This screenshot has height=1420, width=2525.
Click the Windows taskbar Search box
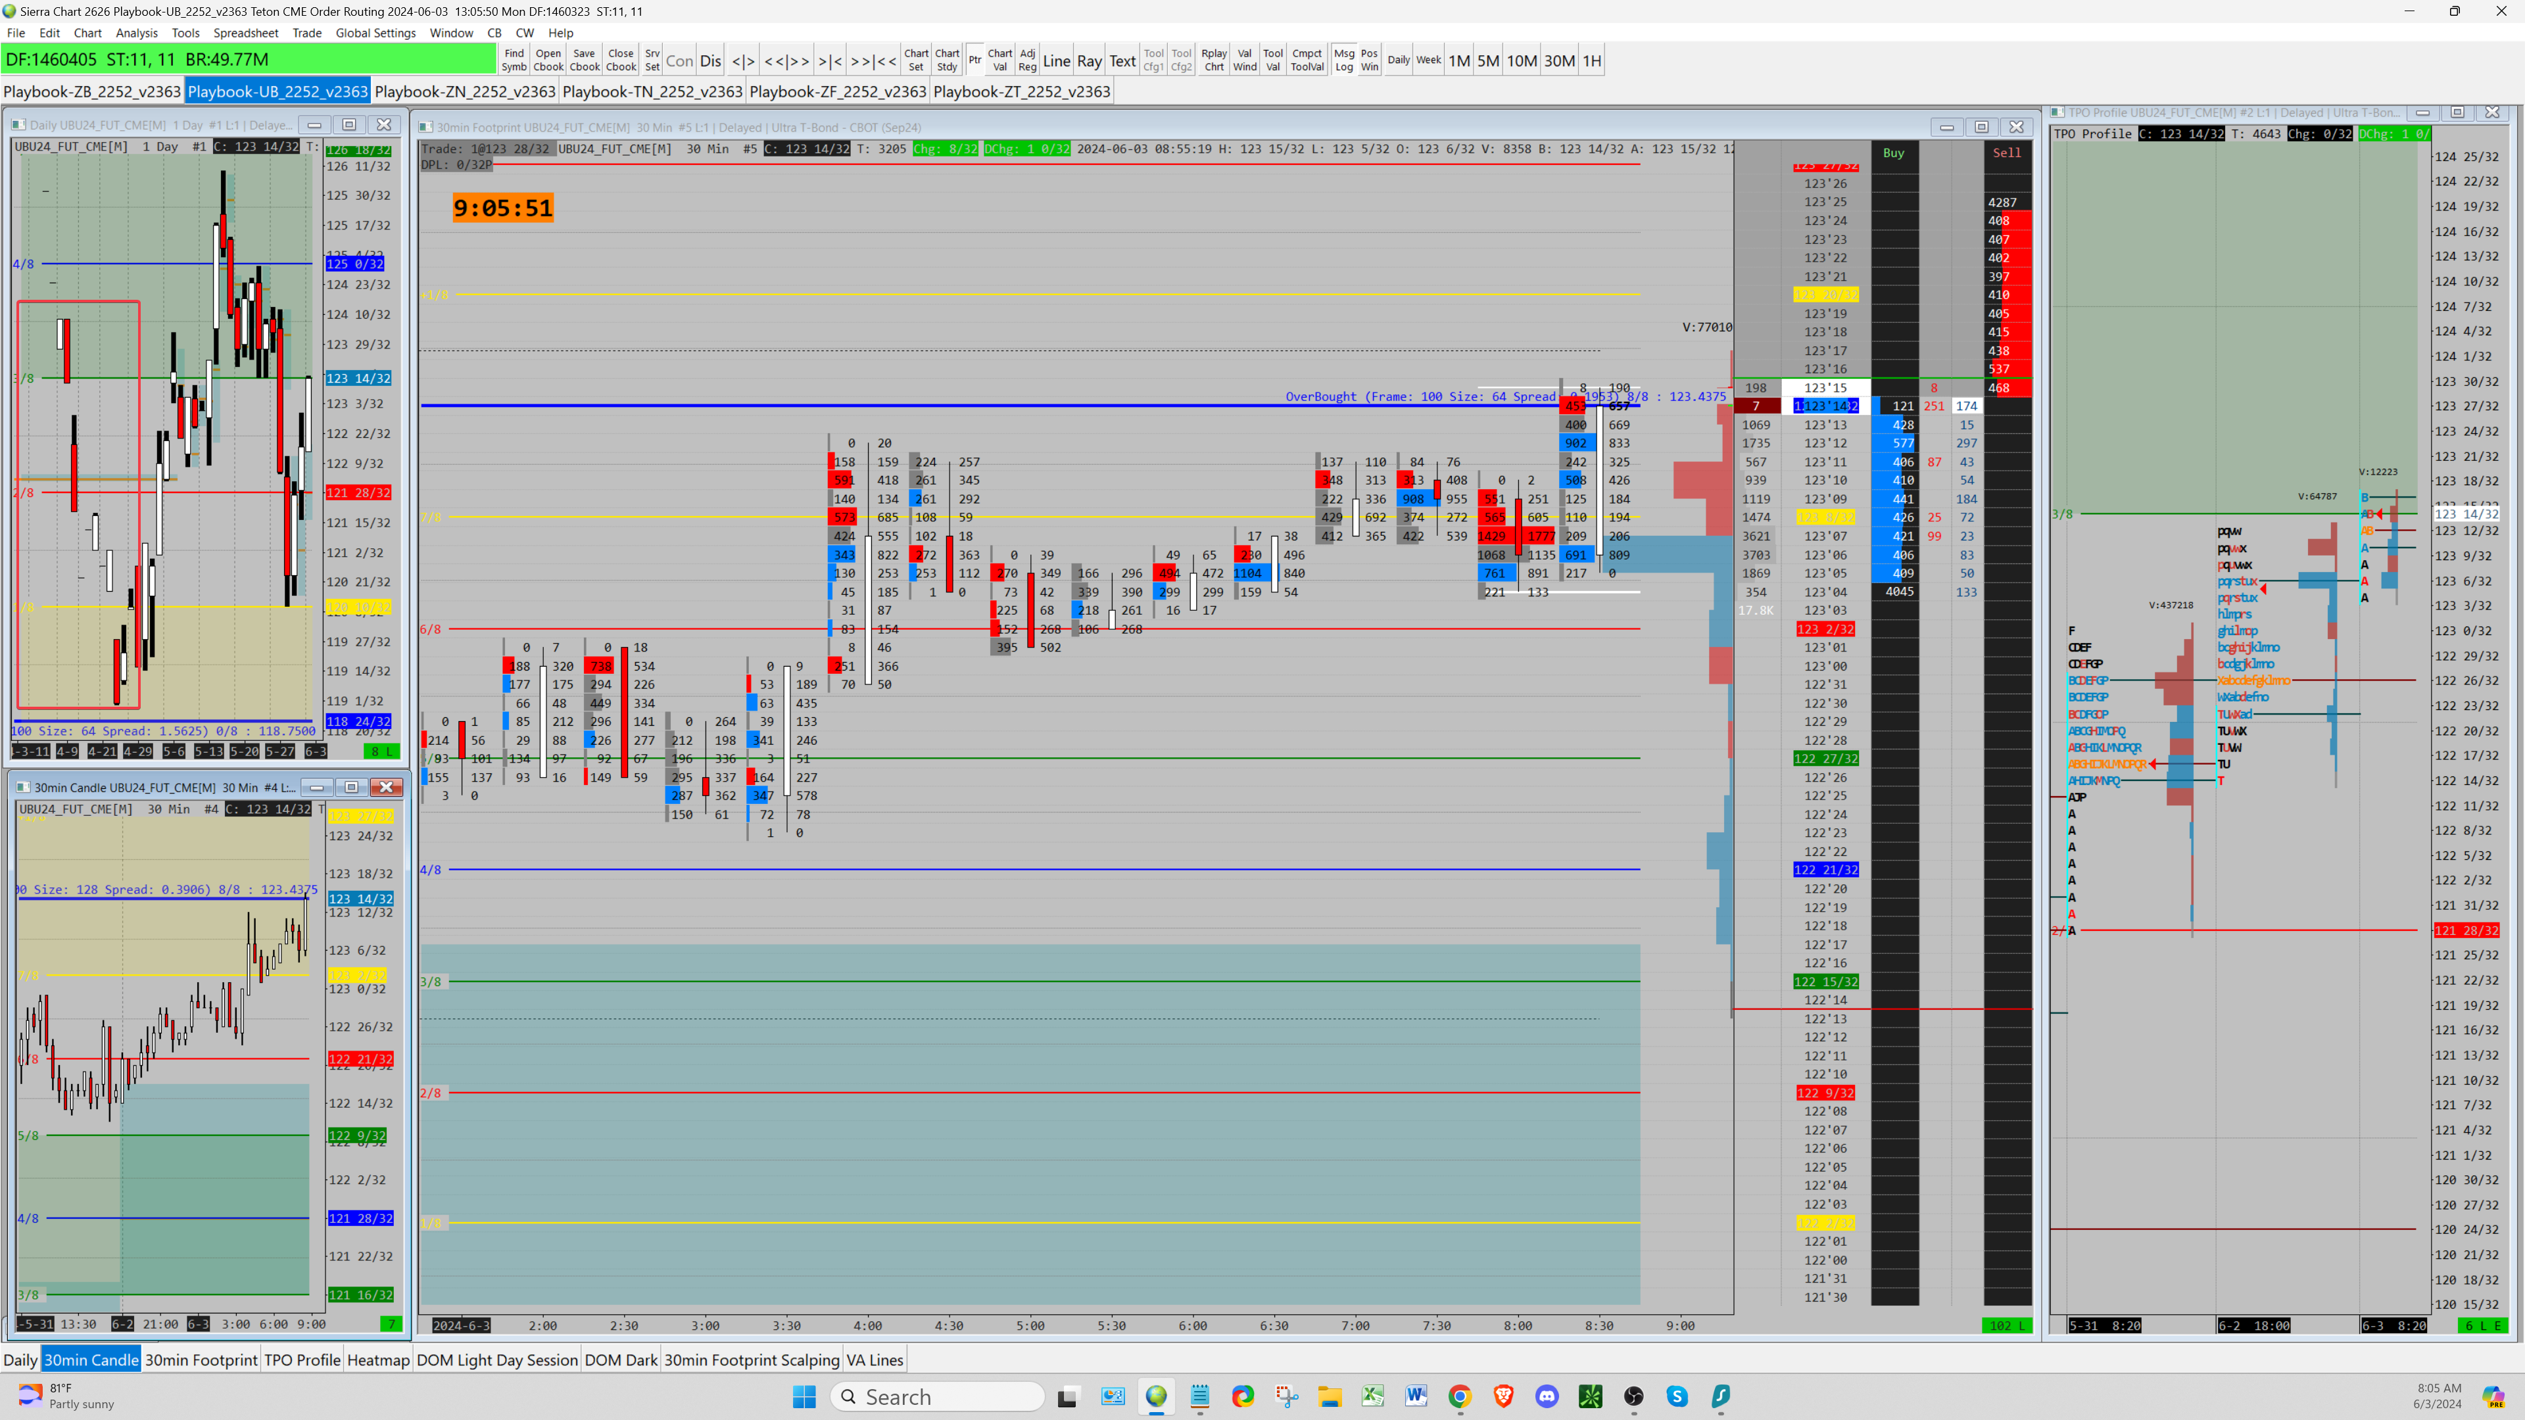(x=937, y=1396)
